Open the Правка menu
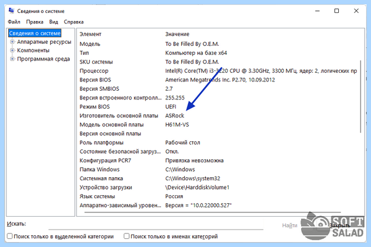371x247 pixels. [x=35, y=22]
